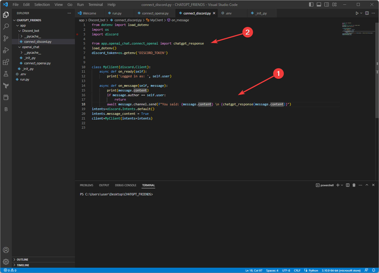Viewport: 379px width, 273px height.
Task: Open Manage settings gear
Action: click(6, 262)
